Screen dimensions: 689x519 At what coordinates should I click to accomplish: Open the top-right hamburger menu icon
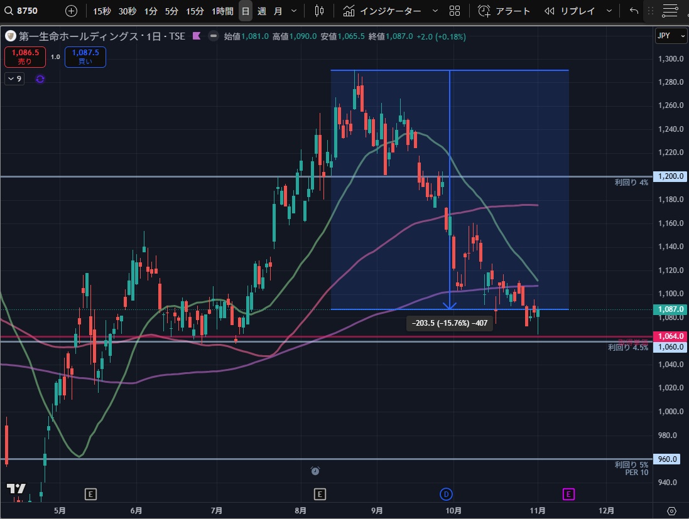click(x=670, y=11)
